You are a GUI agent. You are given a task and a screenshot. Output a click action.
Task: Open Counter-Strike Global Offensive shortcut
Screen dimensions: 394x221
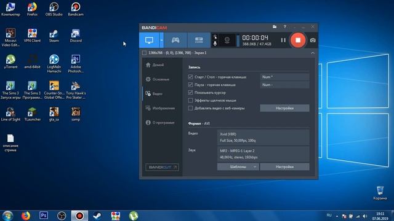tap(54, 90)
